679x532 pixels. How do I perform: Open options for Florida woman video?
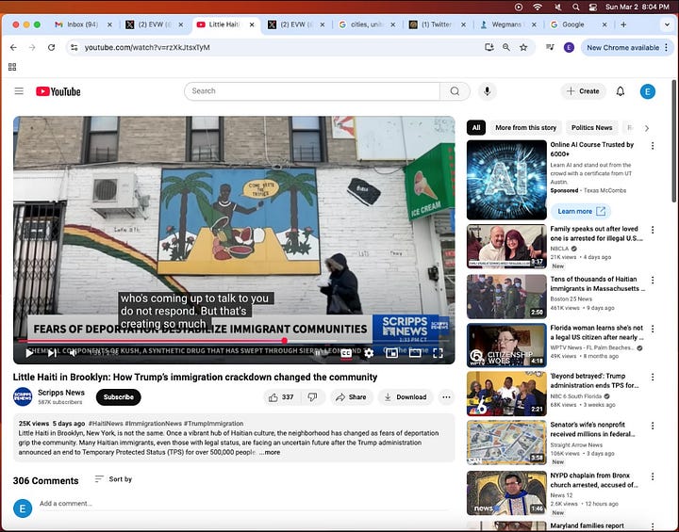coord(653,330)
